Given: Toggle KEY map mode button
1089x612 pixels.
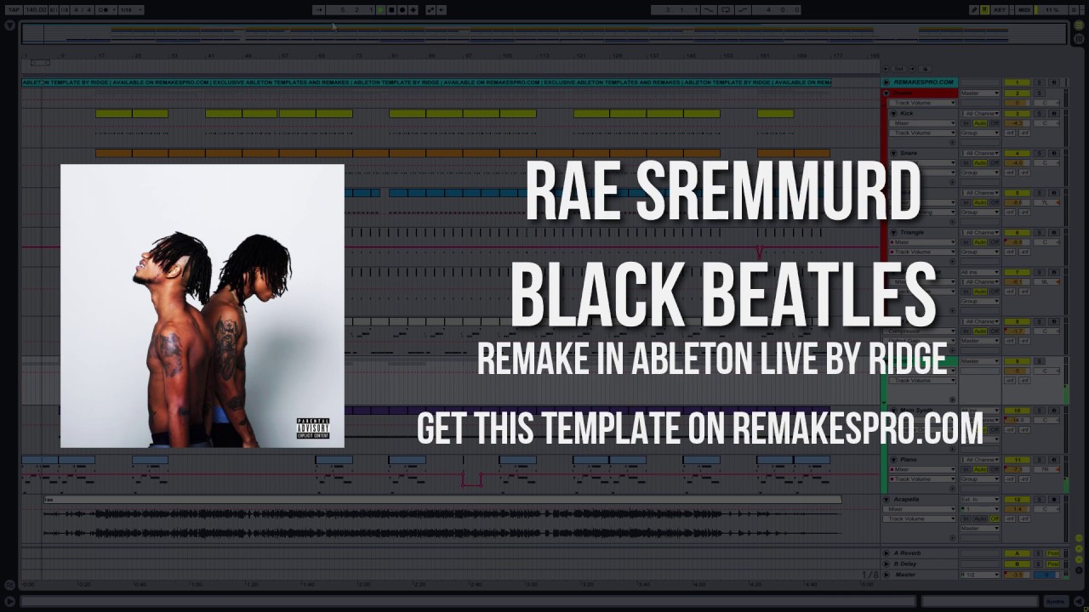Looking at the screenshot, I should tap(999, 9).
